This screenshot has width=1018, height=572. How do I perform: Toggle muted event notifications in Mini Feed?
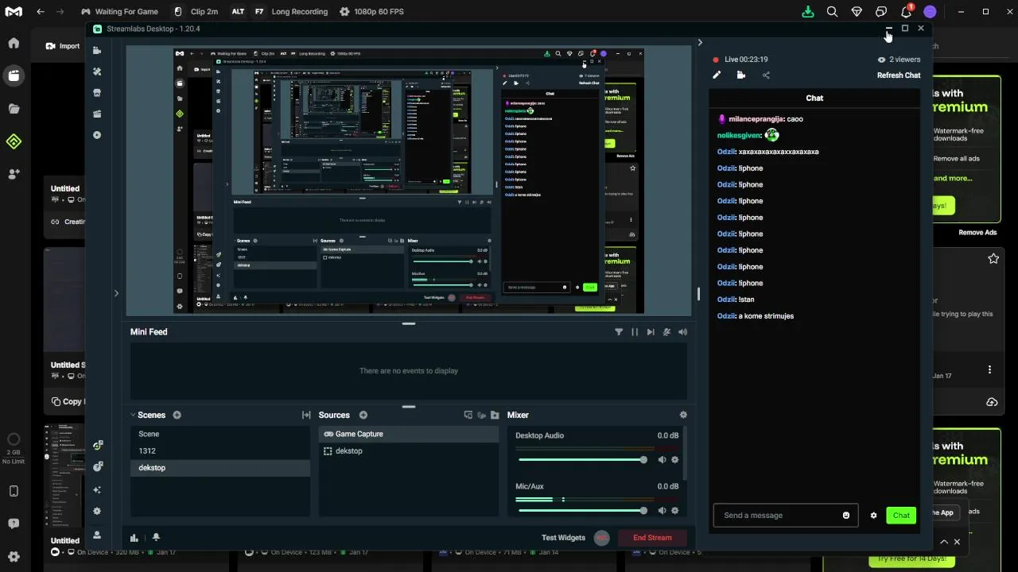pos(666,332)
